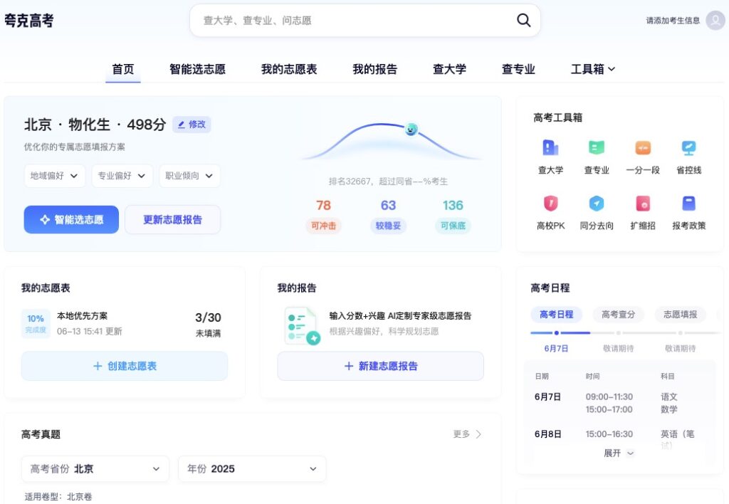Viewport: 729px width, 504px height.
Task: Click 新建志愿报告 button
Action: coord(380,366)
